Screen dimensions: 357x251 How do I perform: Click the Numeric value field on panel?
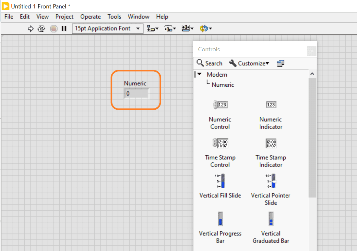point(136,94)
